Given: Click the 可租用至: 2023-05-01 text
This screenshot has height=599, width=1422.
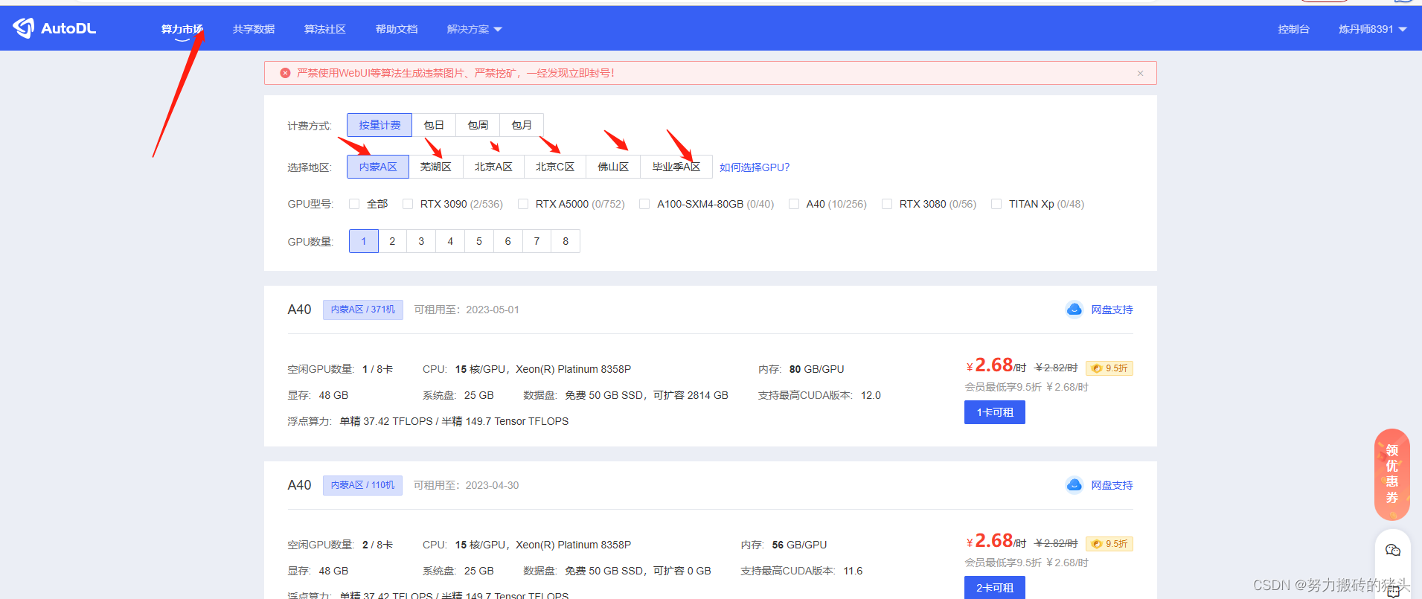Looking at the screenshot, I should pos(467,310).
